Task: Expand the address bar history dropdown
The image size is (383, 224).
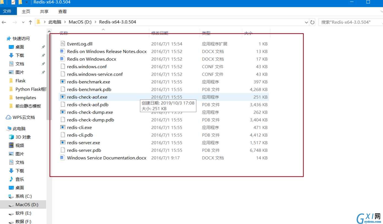Action: pyautogui.click(x=306, y=22)
